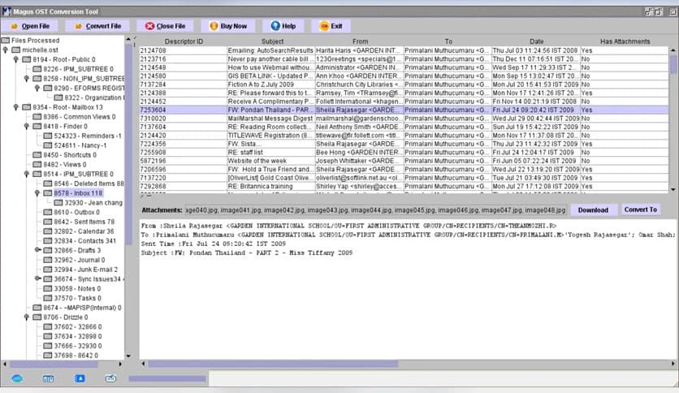This screenshot has width=679, height=393.
Task: Collapse the 8578 - Inbox node
Action: tap(37, 193)
